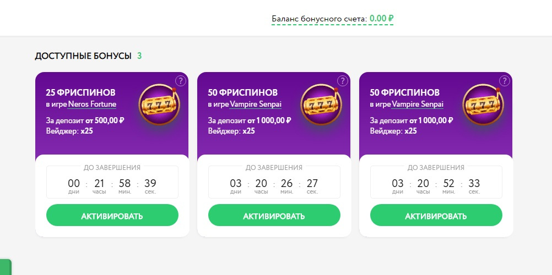This screenshot has width=552, height=275.
Task: Open help icon on the 25 Фриспинов card
Action: coord(180,81)
